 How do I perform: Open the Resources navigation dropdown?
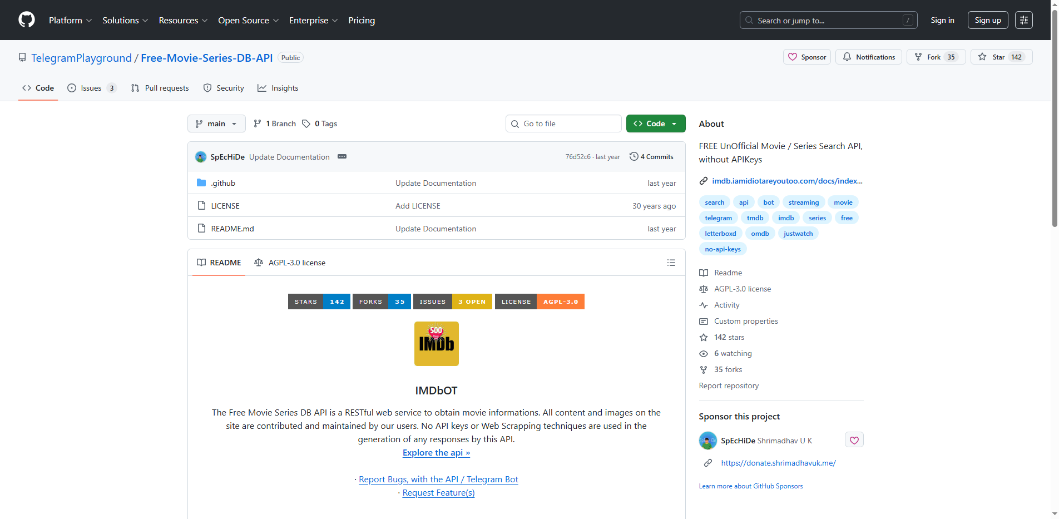coord(182,20)
